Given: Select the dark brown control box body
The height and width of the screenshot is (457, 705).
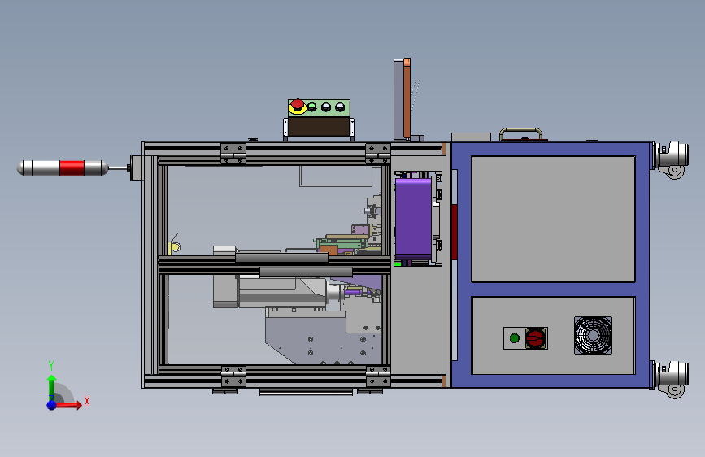Looking at the screenshot, I should click(x=319, y=126).
